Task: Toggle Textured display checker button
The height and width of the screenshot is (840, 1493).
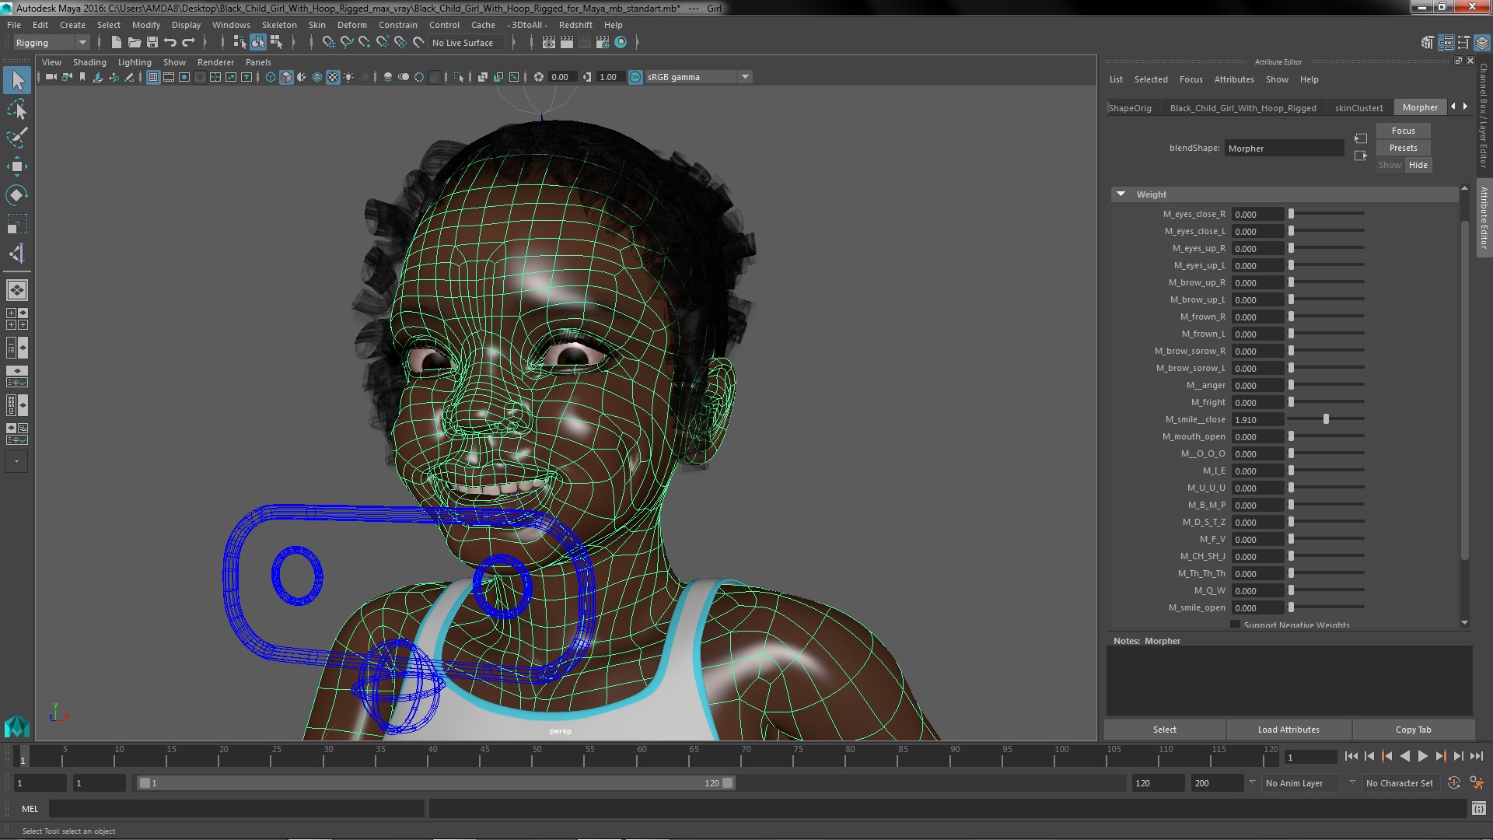Action: [333, 77]
